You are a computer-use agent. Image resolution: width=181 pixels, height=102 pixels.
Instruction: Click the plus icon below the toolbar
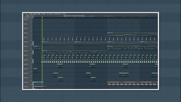tap(28, 16)
